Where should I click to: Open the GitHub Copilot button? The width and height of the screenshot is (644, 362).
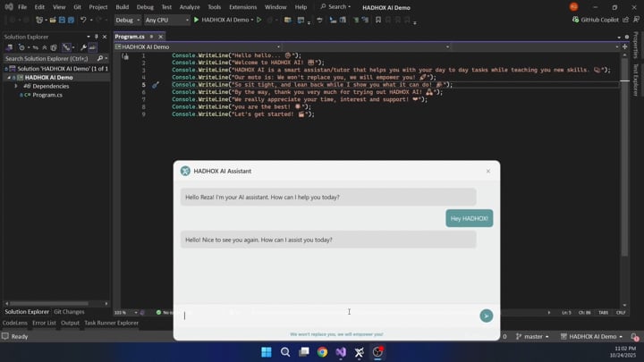click(x=595, y=20)
